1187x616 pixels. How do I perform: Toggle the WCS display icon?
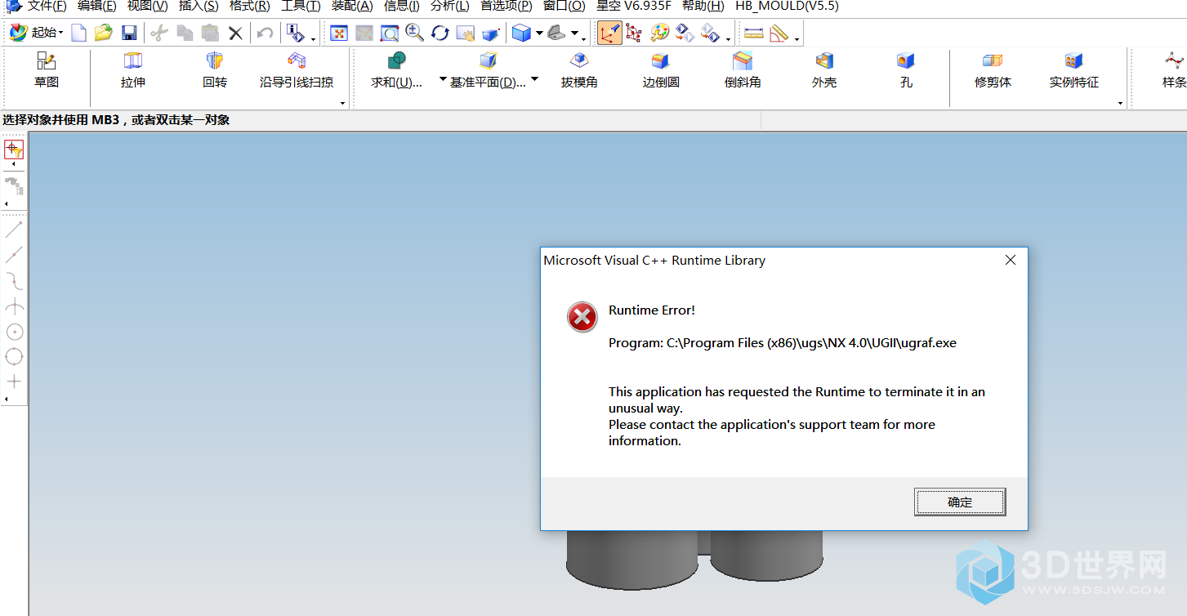point(609,33)
